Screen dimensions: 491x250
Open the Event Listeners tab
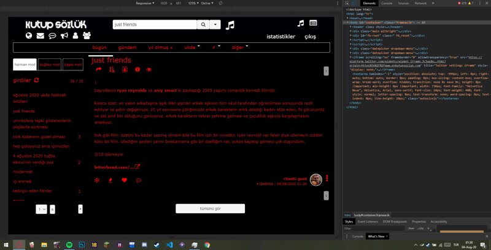pos(368,222)
